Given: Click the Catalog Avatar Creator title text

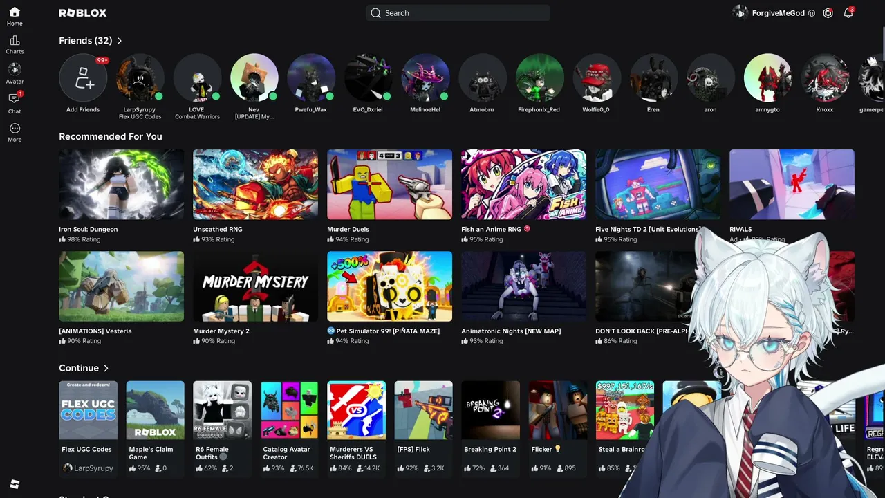Looking at the screenshot, I should (x=286, y=453).
